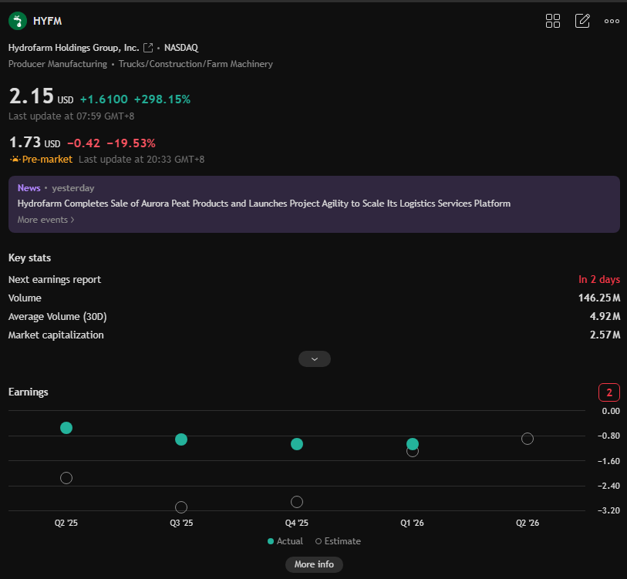This screenshot has width=627, height=579.
Task: Click the Earnings section heading
Action: click(x=29, y=392)
